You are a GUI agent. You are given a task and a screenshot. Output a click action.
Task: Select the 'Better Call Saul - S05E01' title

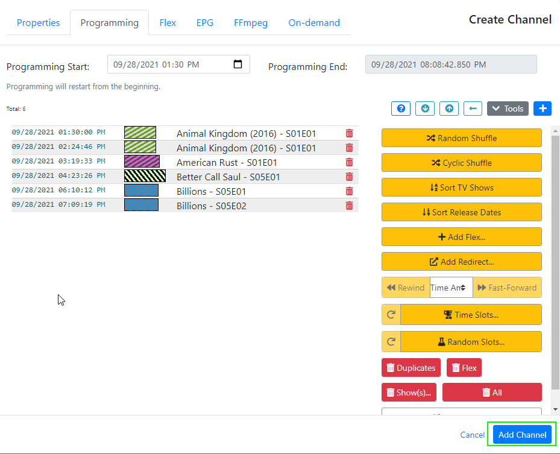(x=228, y=177)
